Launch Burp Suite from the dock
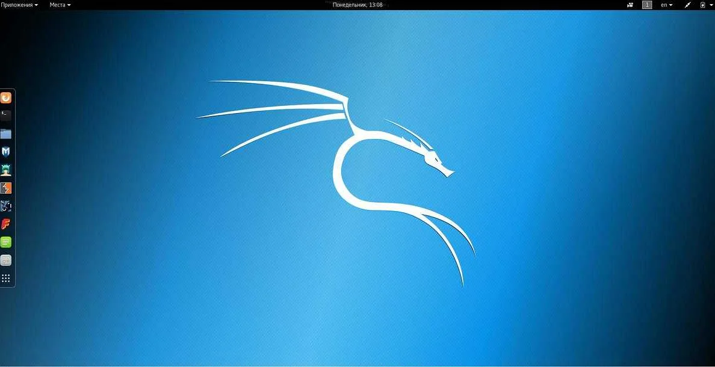 click(6, 188)
